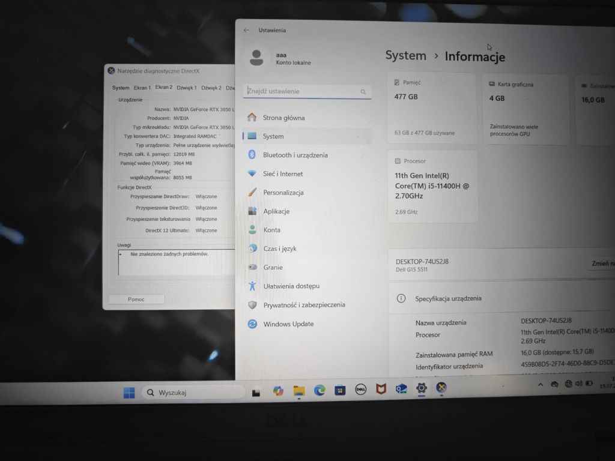Click the gamepad icon beside Granie
The width and height of the screenshot is (615, 461).
click(x=253, y=267)
